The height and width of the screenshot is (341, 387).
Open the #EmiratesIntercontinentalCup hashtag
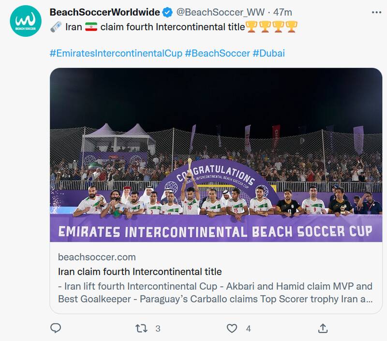(x=116, y=53)
